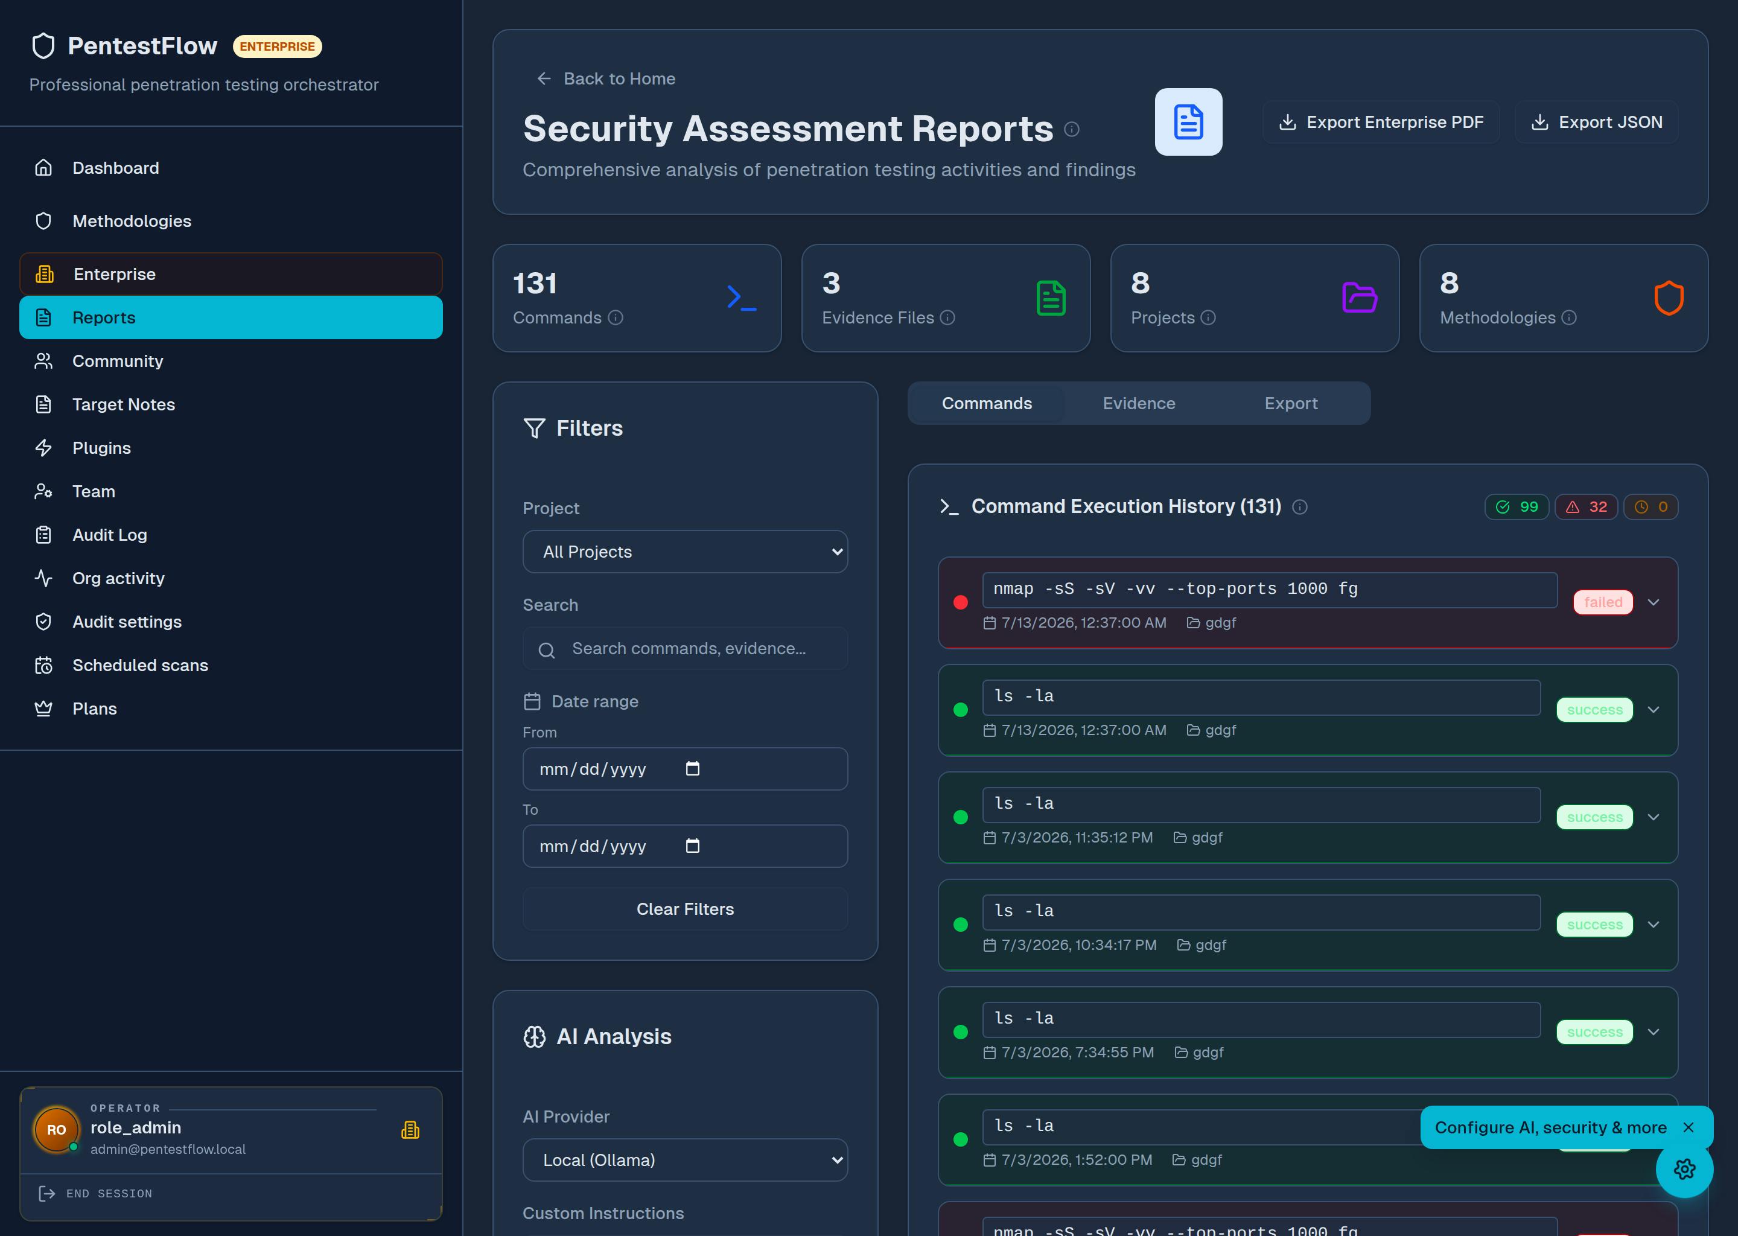This screenshot has width=1738, height=1236.
Task: Switch to the Export tab
Action: tap(1291, 403)
